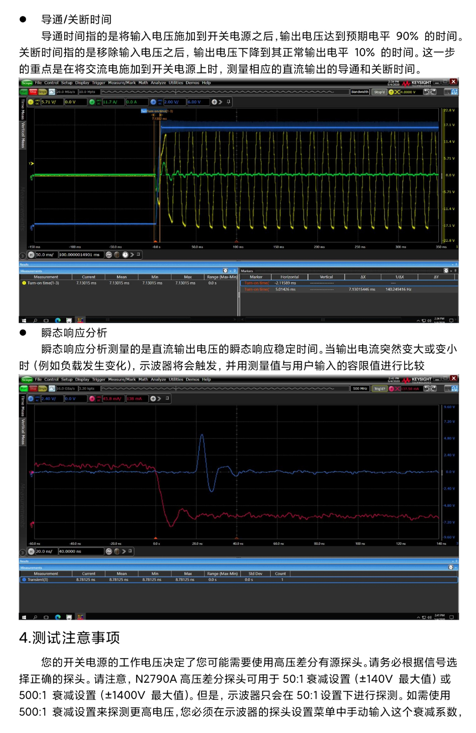Expand channel list chevron in top scope toolbar
Screen dimensions: 476x733
click(x=221, y=102)
